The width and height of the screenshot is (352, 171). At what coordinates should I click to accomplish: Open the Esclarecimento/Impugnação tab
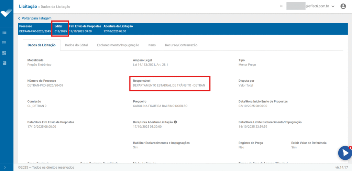coord(118,45)
